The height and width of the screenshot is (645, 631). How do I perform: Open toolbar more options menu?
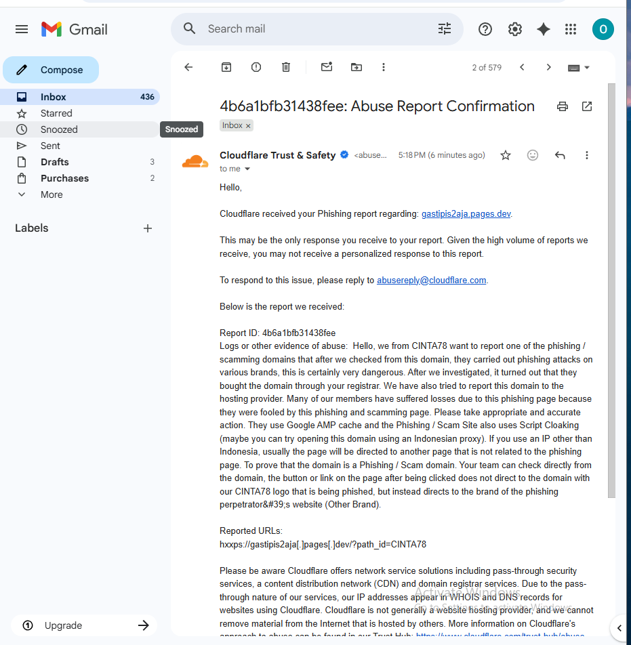tap(384, 67)
